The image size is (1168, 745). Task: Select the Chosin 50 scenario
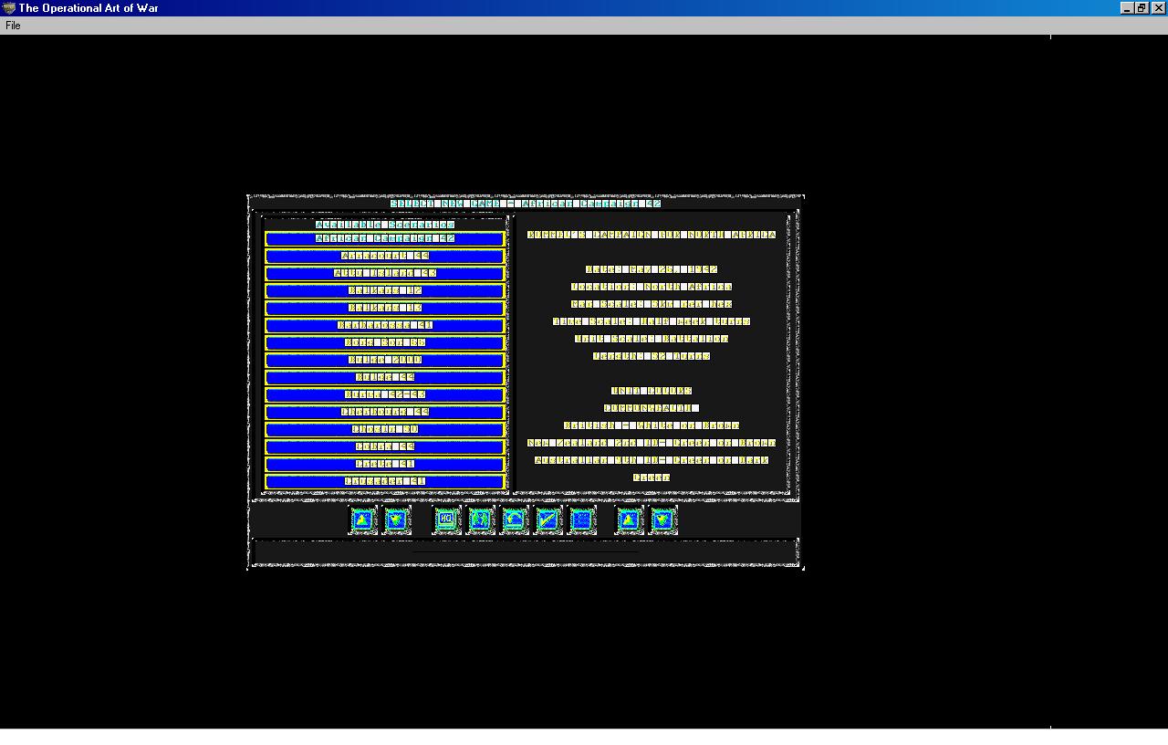point(385,430)
